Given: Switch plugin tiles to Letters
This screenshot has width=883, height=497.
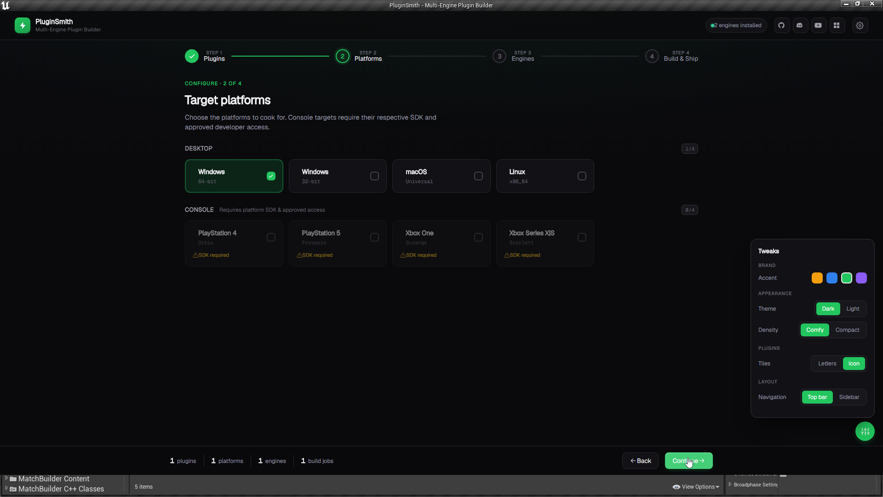Looking at the screenshot, I should pyautogui.click(x=827, y=364).
